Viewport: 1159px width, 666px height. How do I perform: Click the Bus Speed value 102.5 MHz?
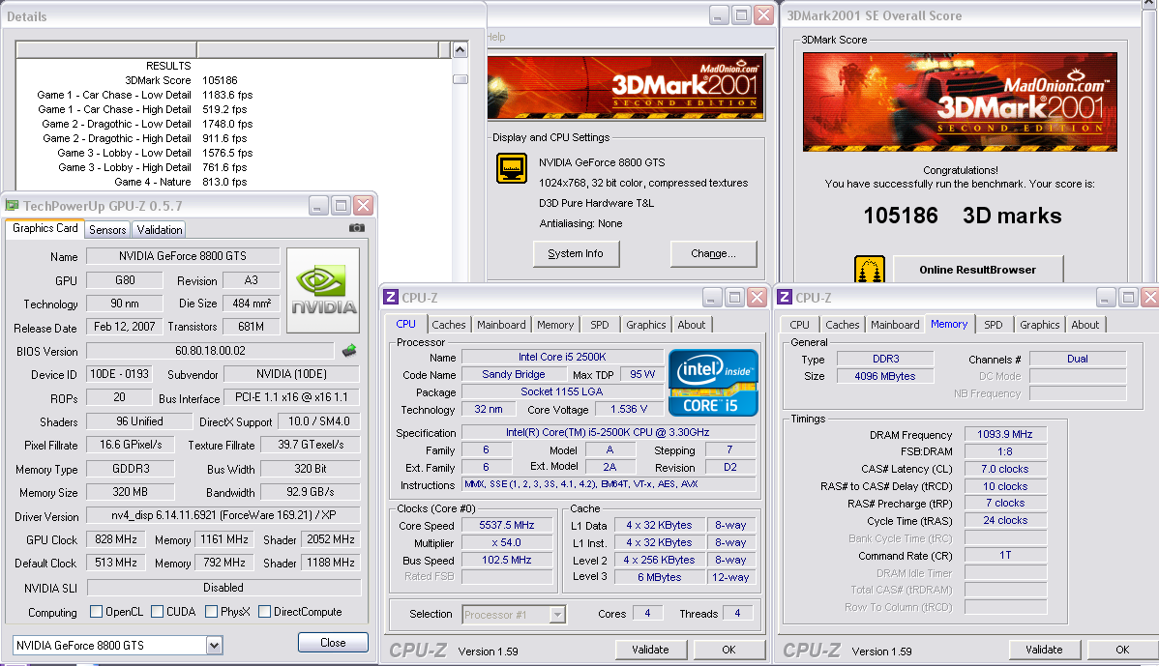click(x=506, y=560)
